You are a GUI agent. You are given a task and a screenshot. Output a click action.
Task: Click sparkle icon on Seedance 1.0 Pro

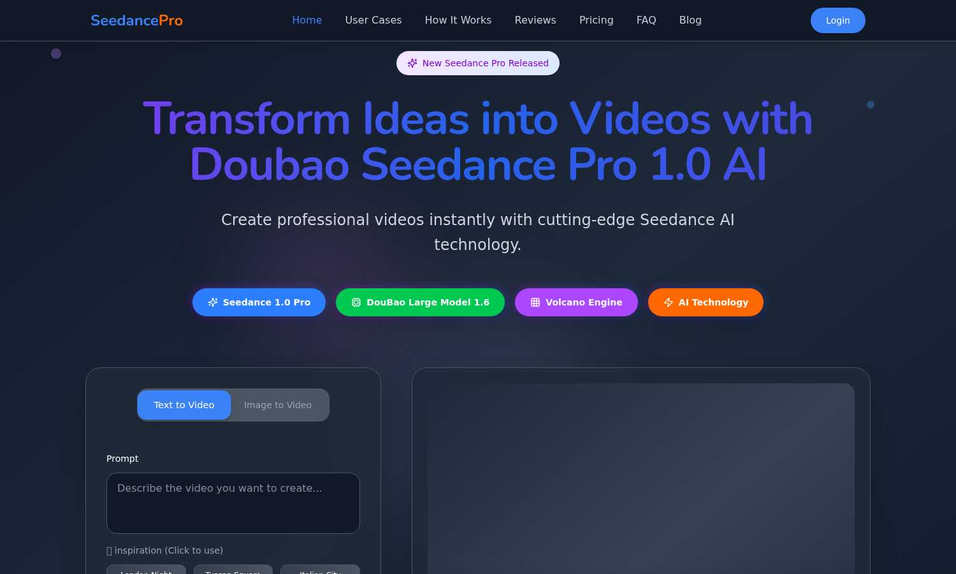click(213, 302)
